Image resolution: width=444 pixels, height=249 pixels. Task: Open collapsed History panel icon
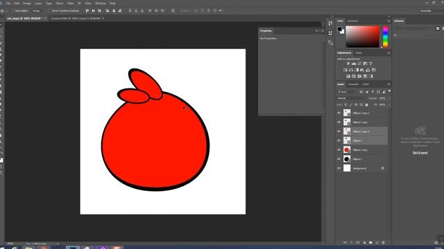click(x=330, y=24)
